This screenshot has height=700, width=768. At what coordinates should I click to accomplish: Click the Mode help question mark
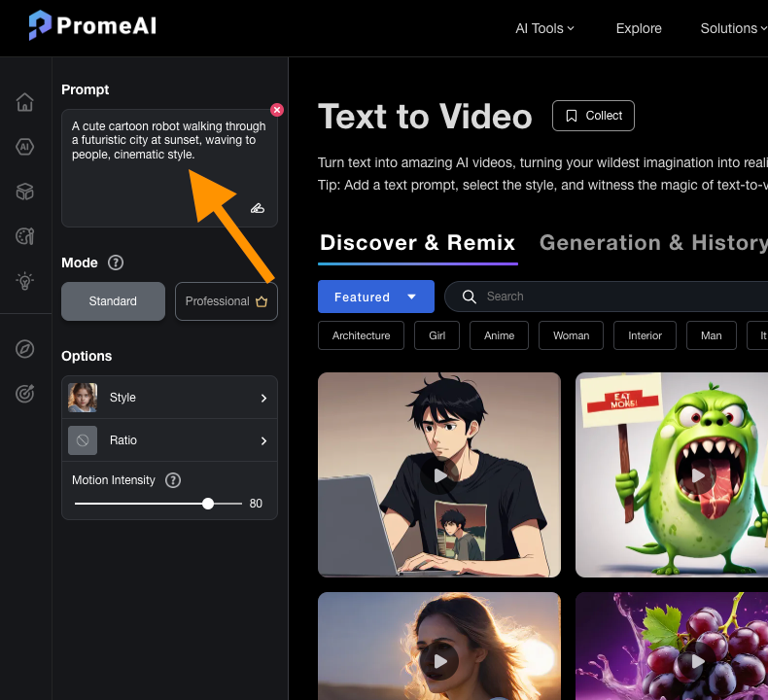point(116,262)
